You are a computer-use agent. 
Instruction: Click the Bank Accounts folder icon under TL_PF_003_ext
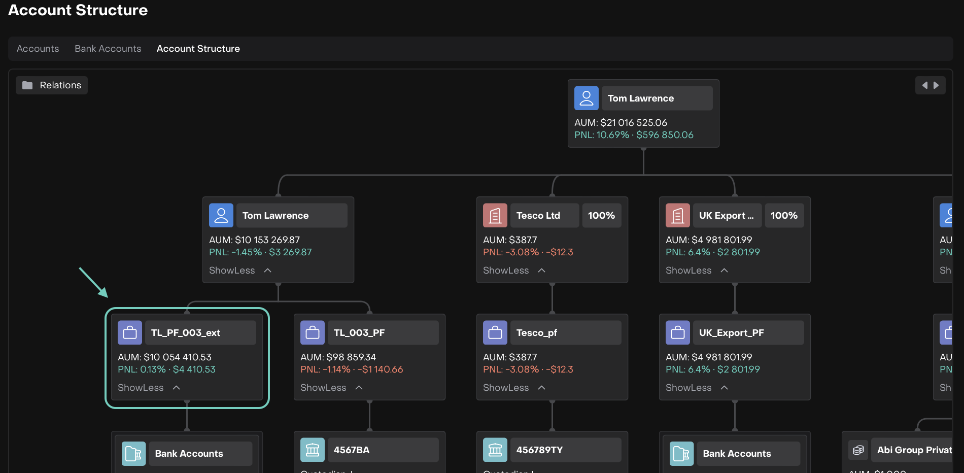click(x=133, y=453)
